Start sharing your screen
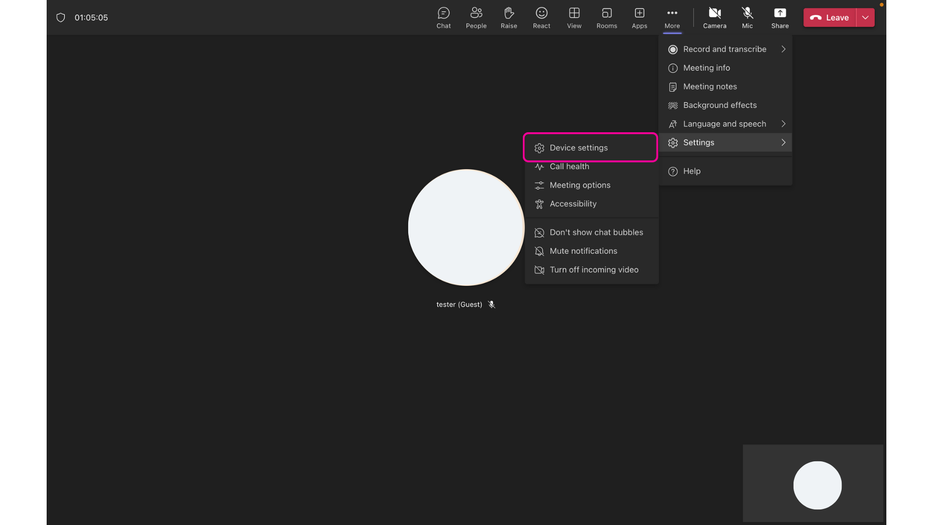This screenshot has width=933, height=525. (780, 17)
